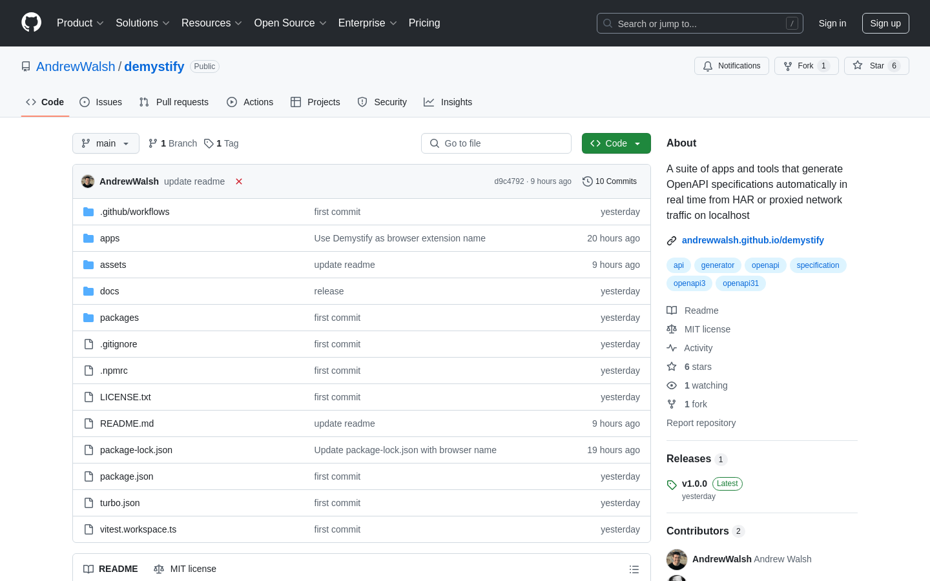
Task: Click the failed status X icon next to update readme
Action: 239,181
